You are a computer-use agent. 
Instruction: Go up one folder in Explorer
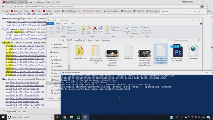59,40
